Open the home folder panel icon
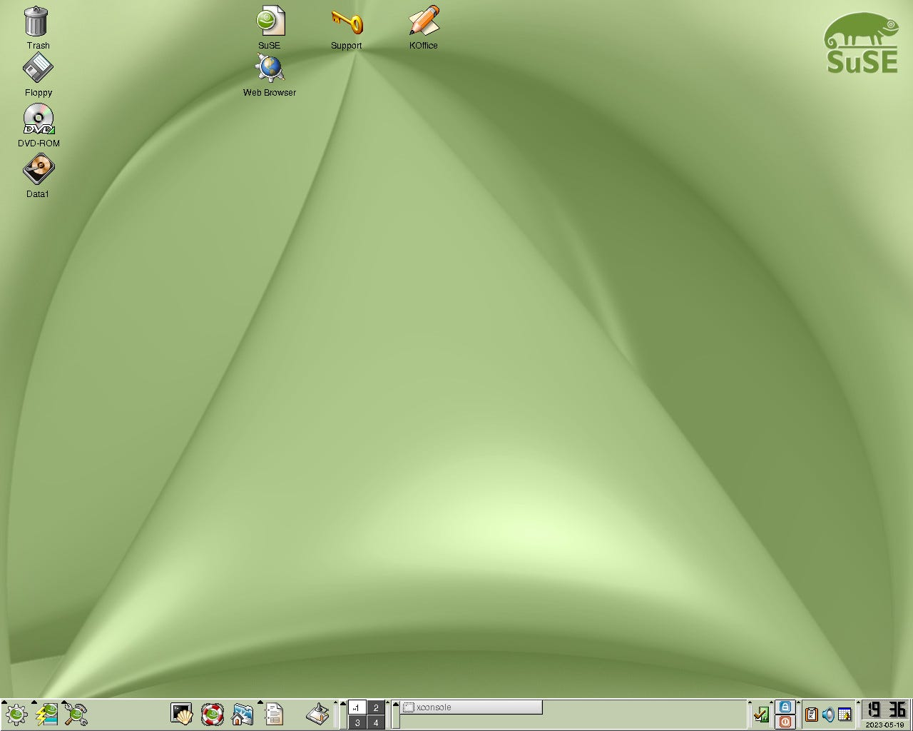This screenshot has height=731, width=913. click(x=243, y=714)
